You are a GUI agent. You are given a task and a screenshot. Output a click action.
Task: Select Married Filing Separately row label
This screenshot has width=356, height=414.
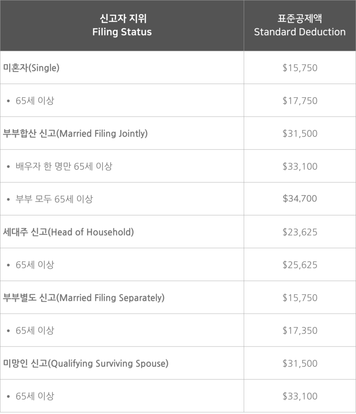coord(84,298)
